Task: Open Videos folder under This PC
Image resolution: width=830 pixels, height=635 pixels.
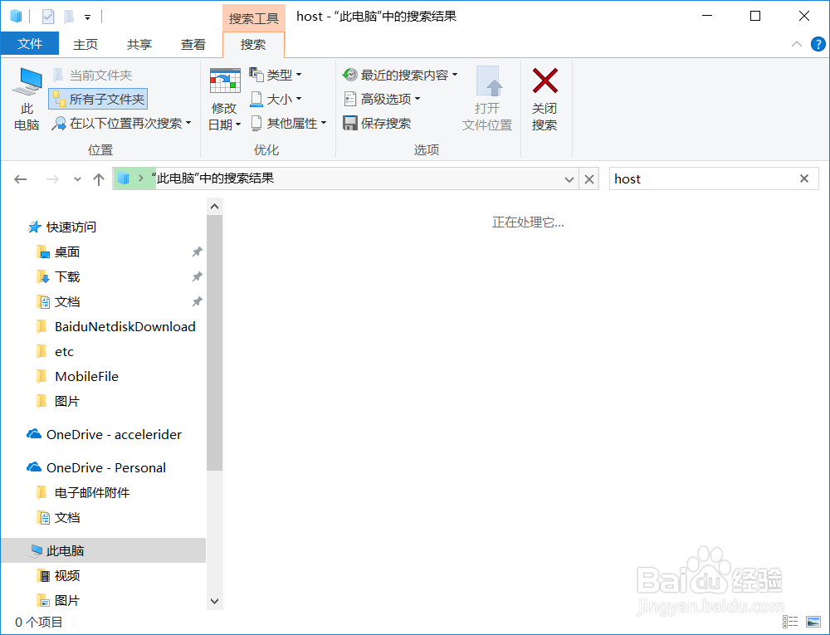Action: pos(58,576)
